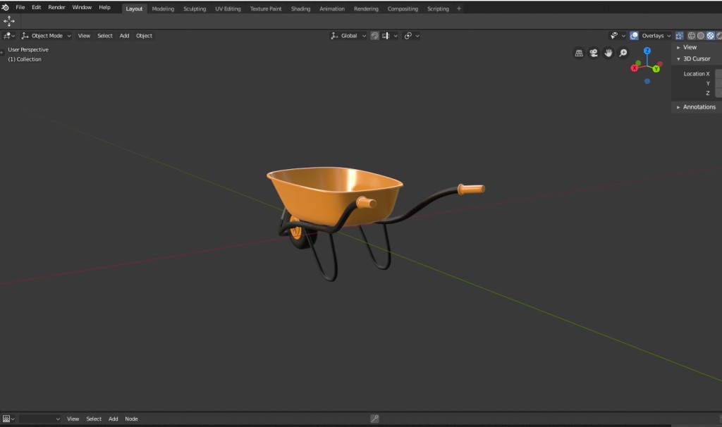
Task: Open the Add menu in the viewport header
Action: pos(124,35)
